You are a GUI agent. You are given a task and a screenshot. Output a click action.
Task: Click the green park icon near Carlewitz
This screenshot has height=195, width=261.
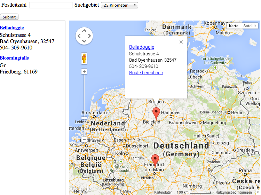[215, 68]
